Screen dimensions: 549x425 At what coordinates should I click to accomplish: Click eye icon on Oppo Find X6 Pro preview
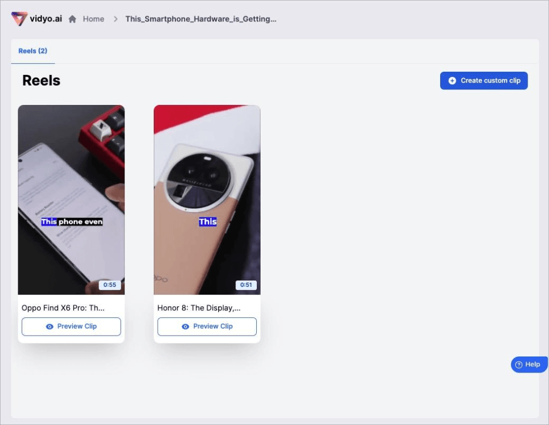click(x=50, y=327)
